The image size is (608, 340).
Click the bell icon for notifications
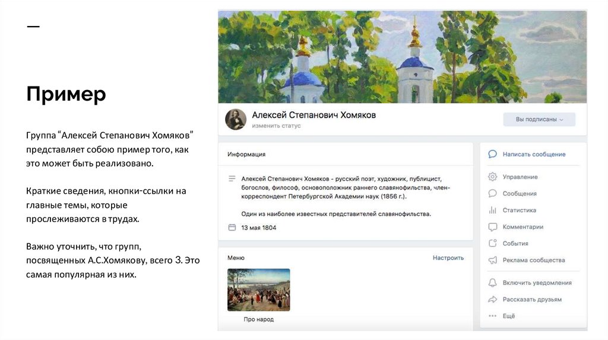click(492, 283)
